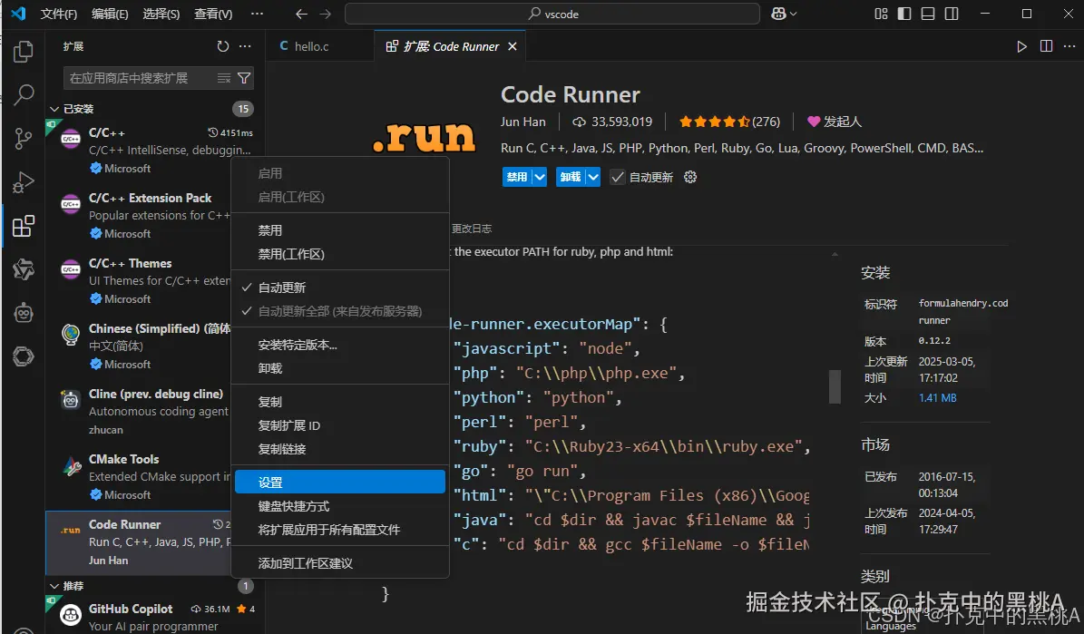Toggle auto update in context menu
Screen dimensions: 1084x634
[x=339, y=288]
